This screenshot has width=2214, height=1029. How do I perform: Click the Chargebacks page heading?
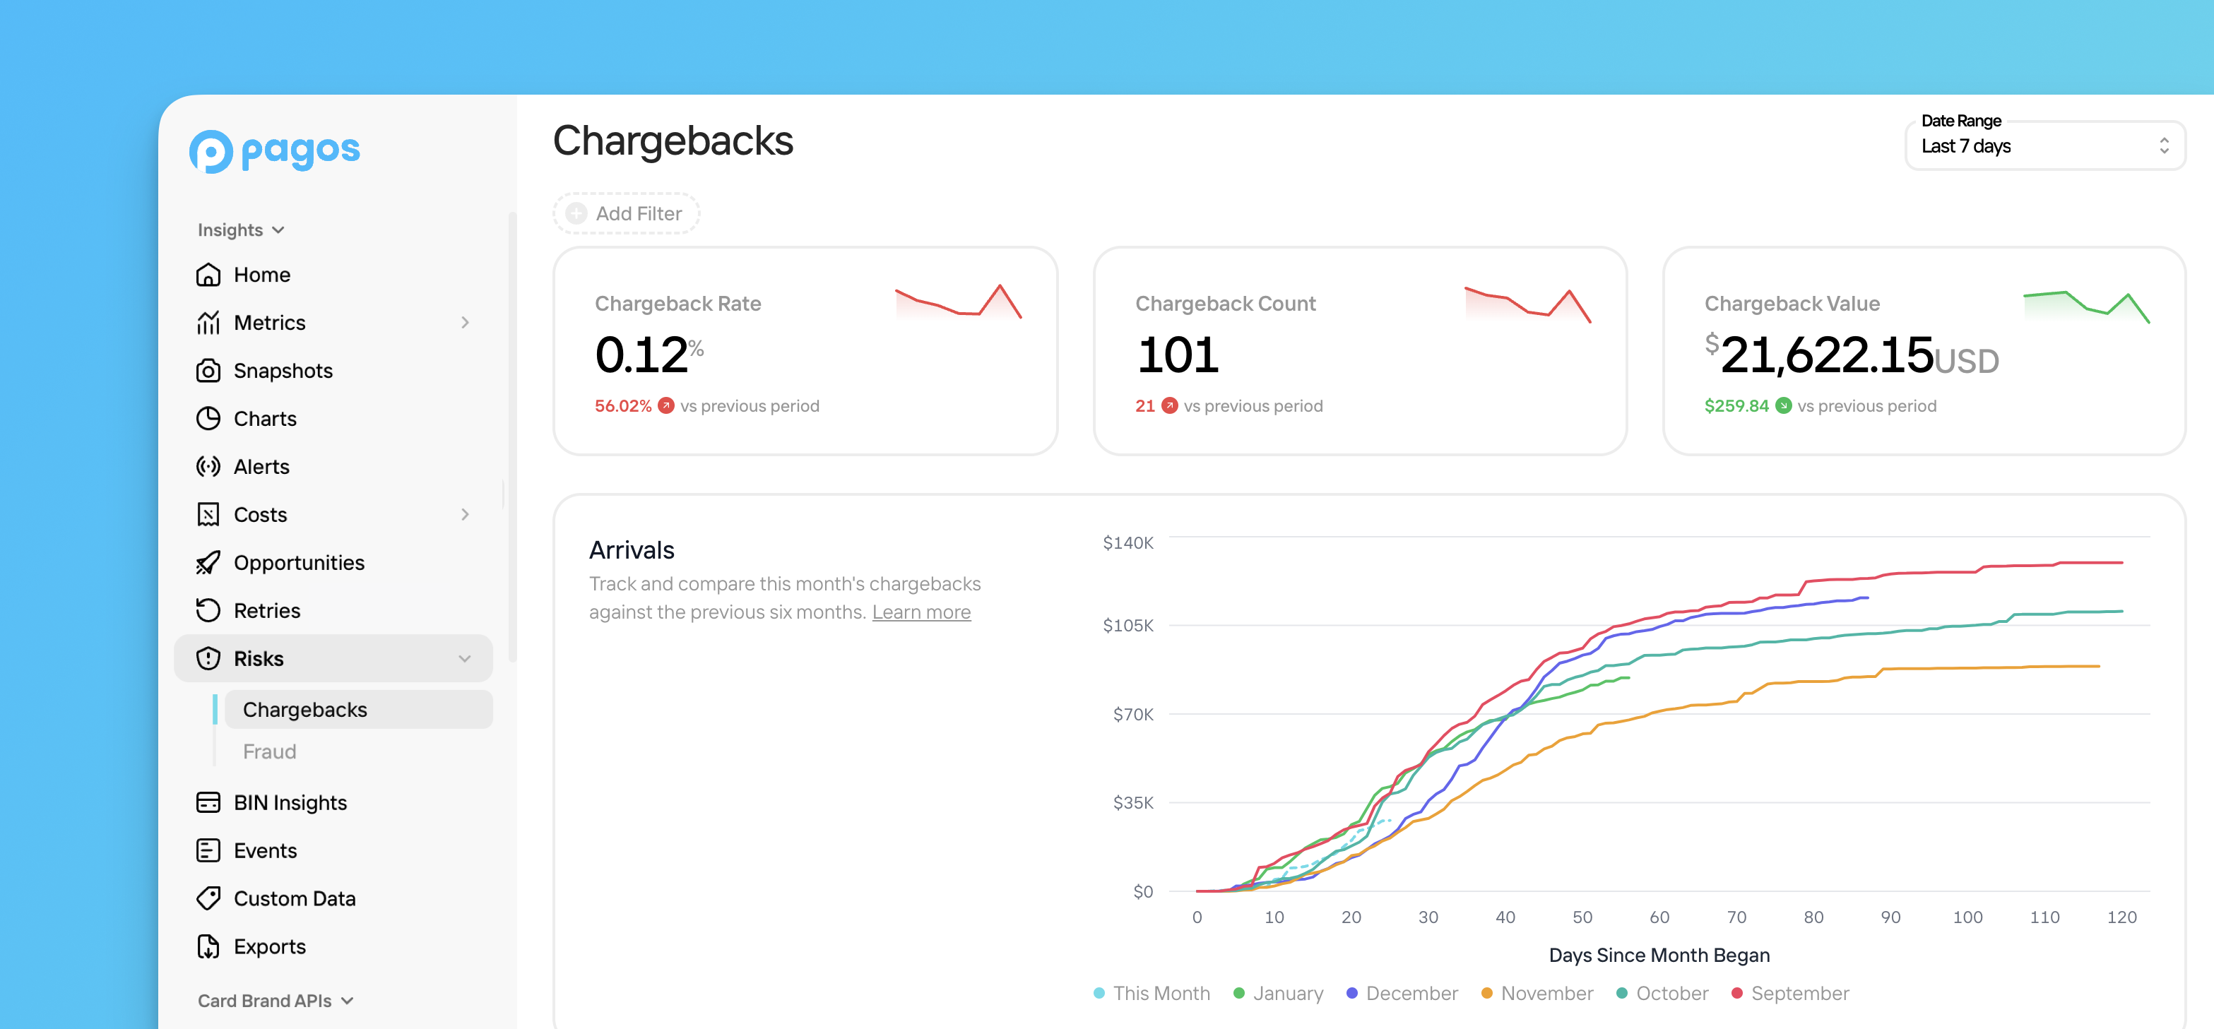pos(673,141)
